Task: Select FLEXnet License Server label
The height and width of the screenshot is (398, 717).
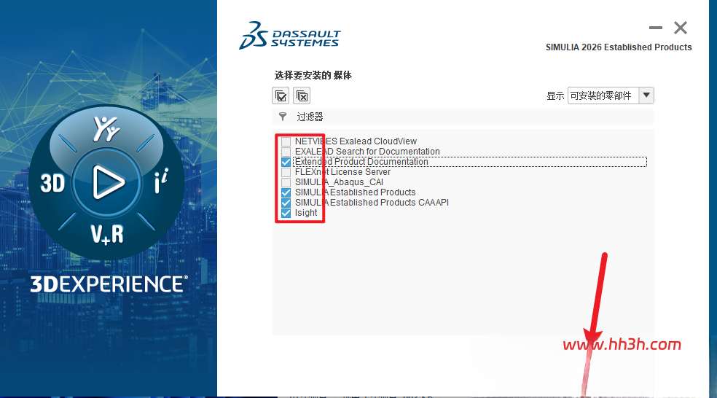Action: (x=342, y=172)
